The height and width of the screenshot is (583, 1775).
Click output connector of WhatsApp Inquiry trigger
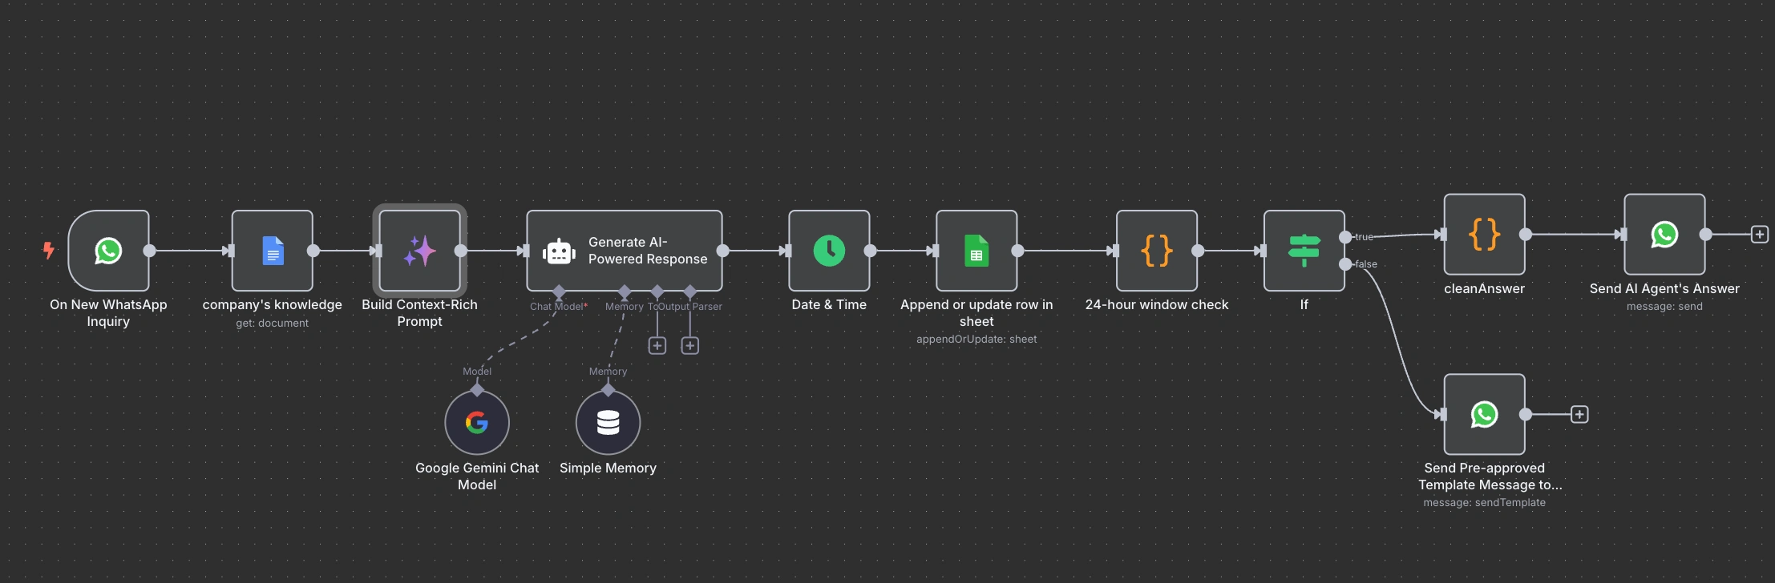click(x=149, y=251)
